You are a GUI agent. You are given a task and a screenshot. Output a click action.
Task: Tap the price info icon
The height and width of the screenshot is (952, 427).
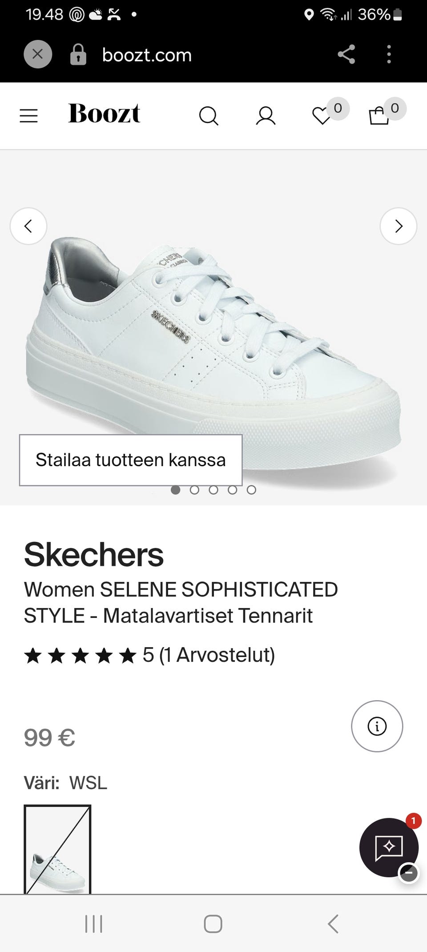click(x=377, y=726)
